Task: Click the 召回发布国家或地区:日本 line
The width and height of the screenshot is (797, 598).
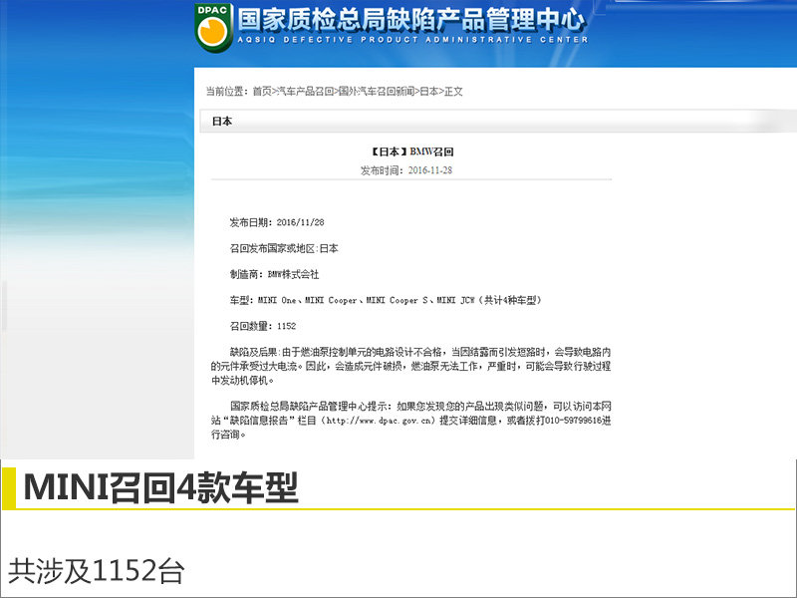Action: point(284,248)
